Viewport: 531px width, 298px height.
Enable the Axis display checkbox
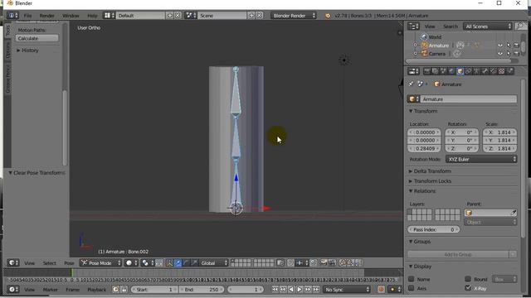(x=412, y=288)
